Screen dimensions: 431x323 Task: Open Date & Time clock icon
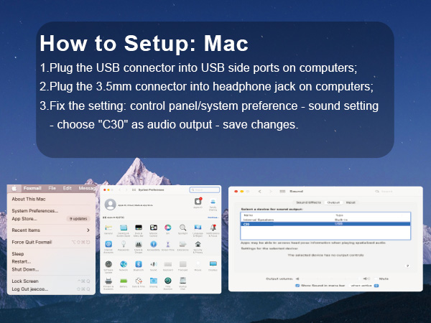(x=139, y=281)
